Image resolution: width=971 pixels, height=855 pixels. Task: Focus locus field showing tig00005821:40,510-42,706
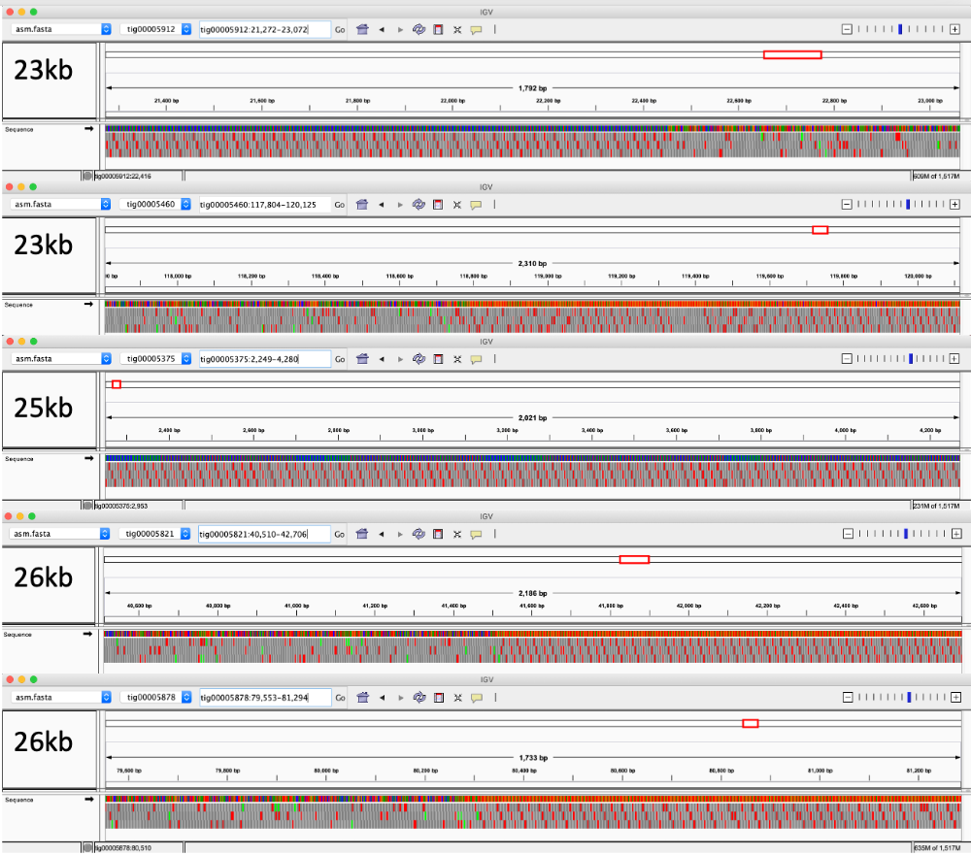click(x=264, y=534)
